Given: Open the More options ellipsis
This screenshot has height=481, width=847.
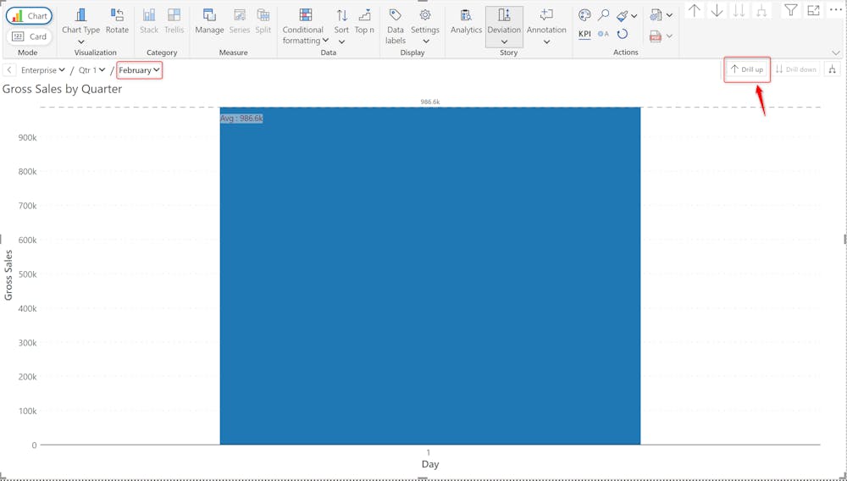Looking at the screenshot, I should pos(835,9).
